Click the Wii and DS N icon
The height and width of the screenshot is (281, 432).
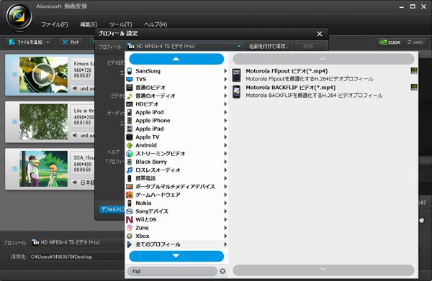(x=130, y=219)
